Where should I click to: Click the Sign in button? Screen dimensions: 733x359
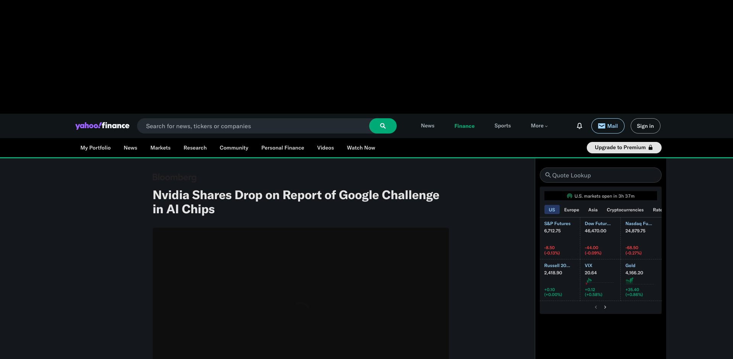click(645, 126)
